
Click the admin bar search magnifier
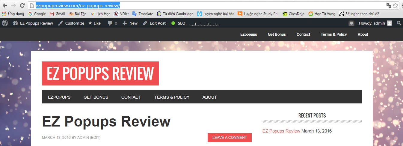point(399,23)
